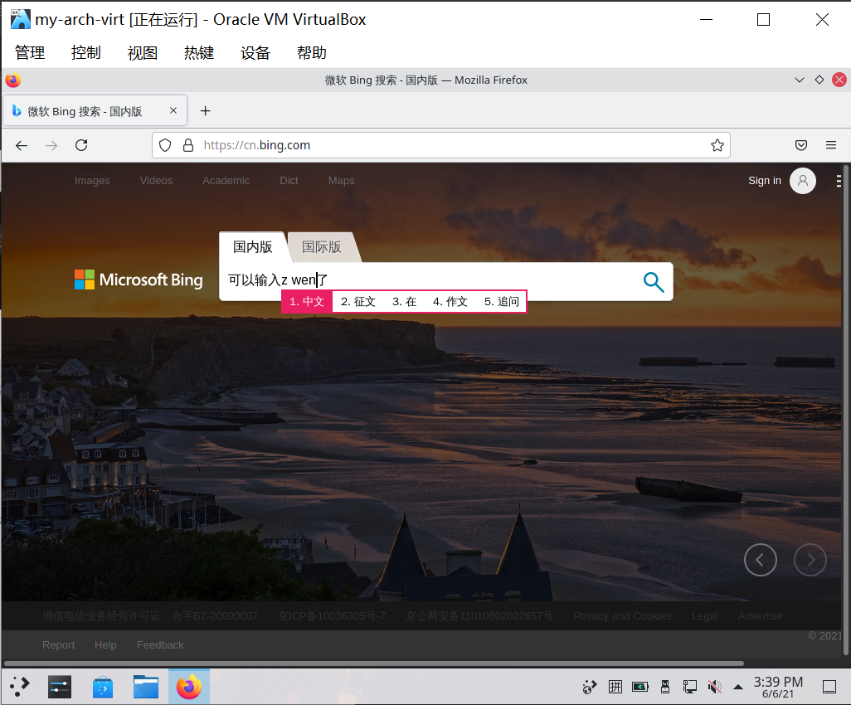The height and width of the screenshot is (705, 851).
Task: Open the Firefox hamburger menu icon
Action: click(x=831, y=145)
